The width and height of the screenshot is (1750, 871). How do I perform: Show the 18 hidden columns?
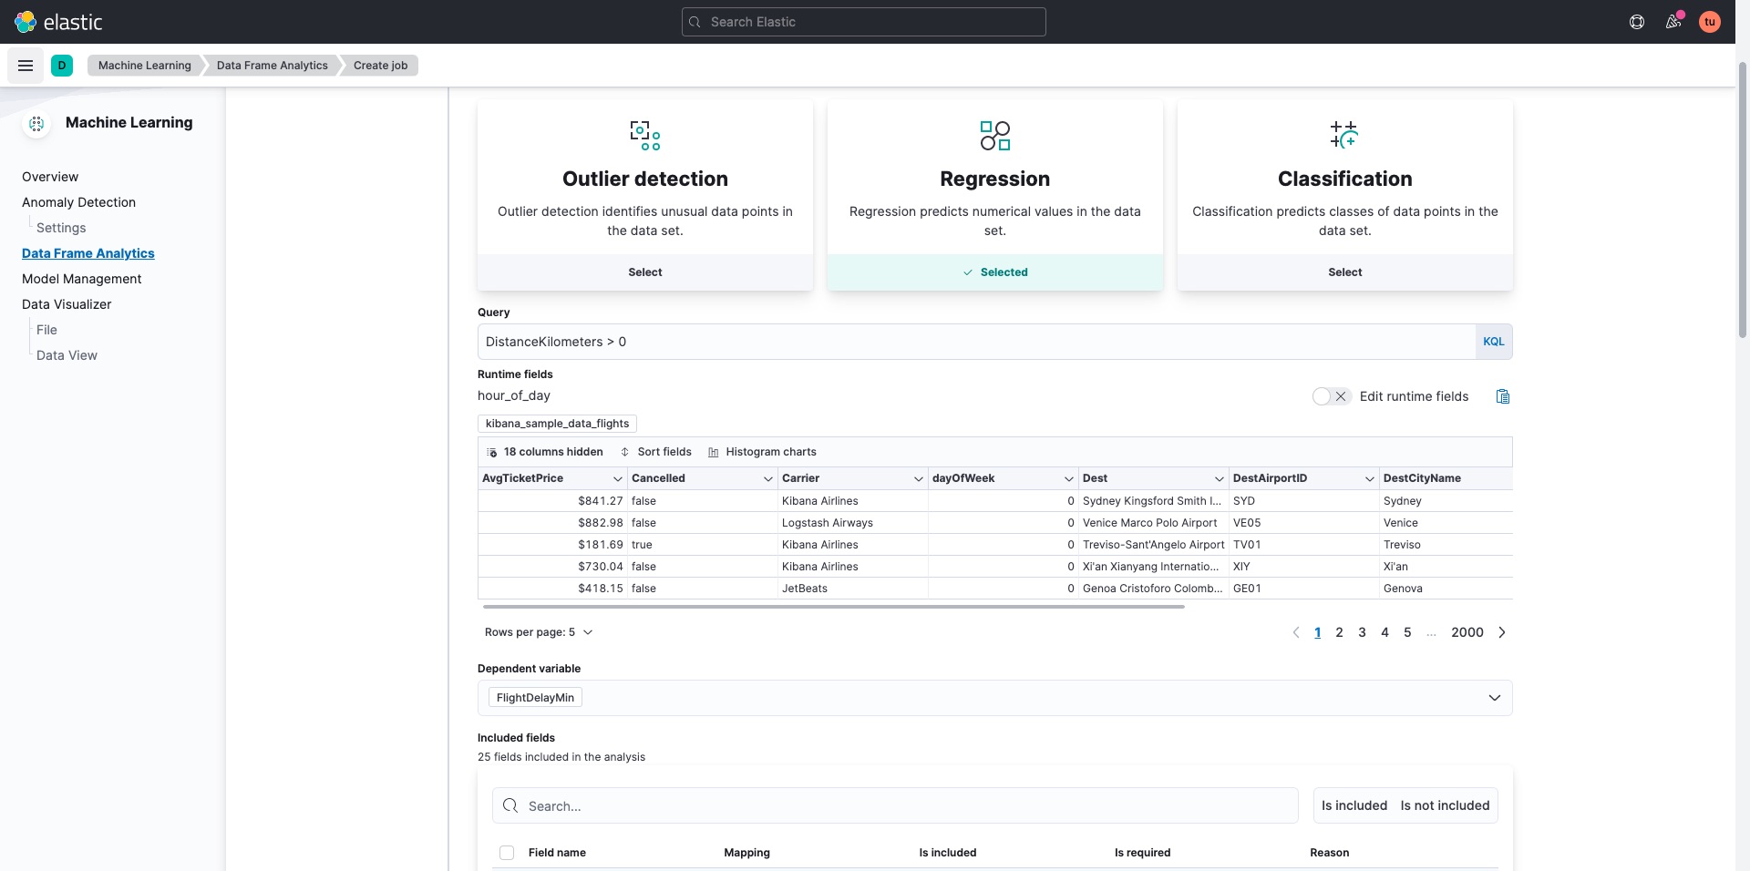[544, 451]
